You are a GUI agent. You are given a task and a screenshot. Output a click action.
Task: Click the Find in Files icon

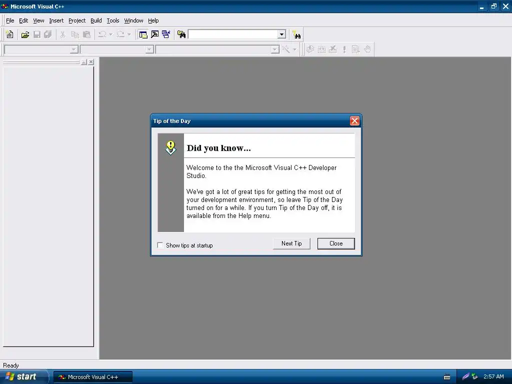(181, 34)
